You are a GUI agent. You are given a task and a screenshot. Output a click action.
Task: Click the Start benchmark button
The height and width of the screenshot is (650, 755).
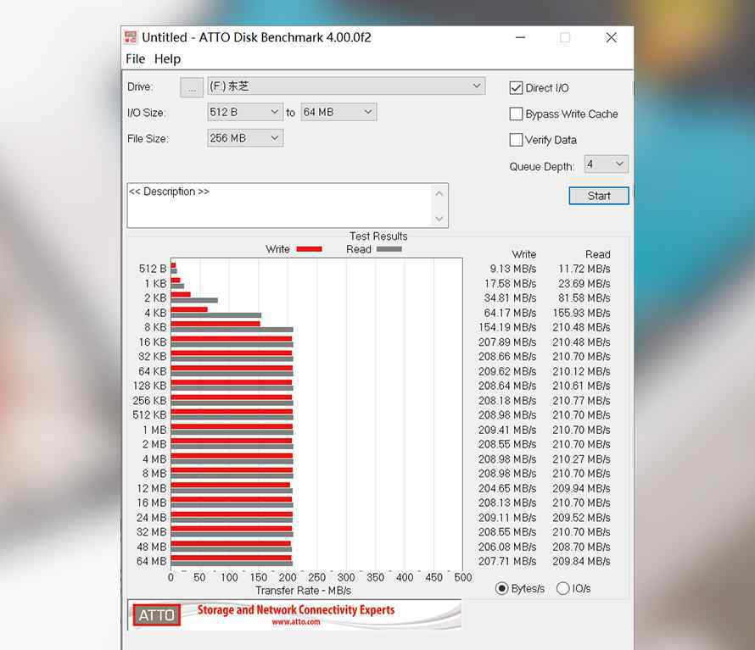[x=599, y=196]
